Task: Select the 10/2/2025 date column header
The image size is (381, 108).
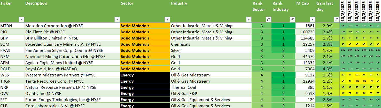Action: point(371,11)
